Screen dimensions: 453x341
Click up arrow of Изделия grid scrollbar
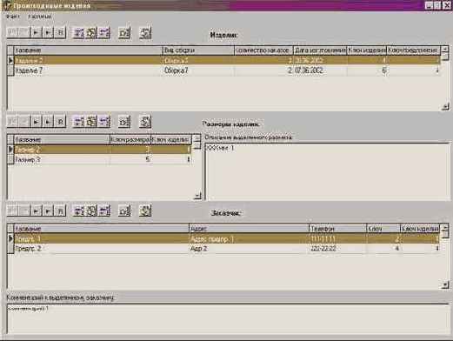[445, 50]
